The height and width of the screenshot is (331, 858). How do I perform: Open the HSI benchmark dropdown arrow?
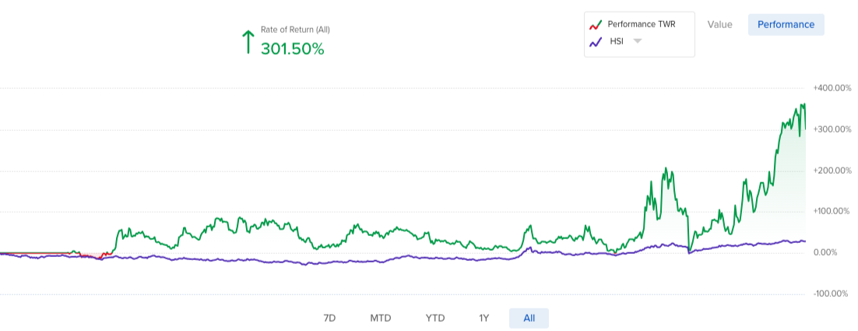[x=636, y=41]
